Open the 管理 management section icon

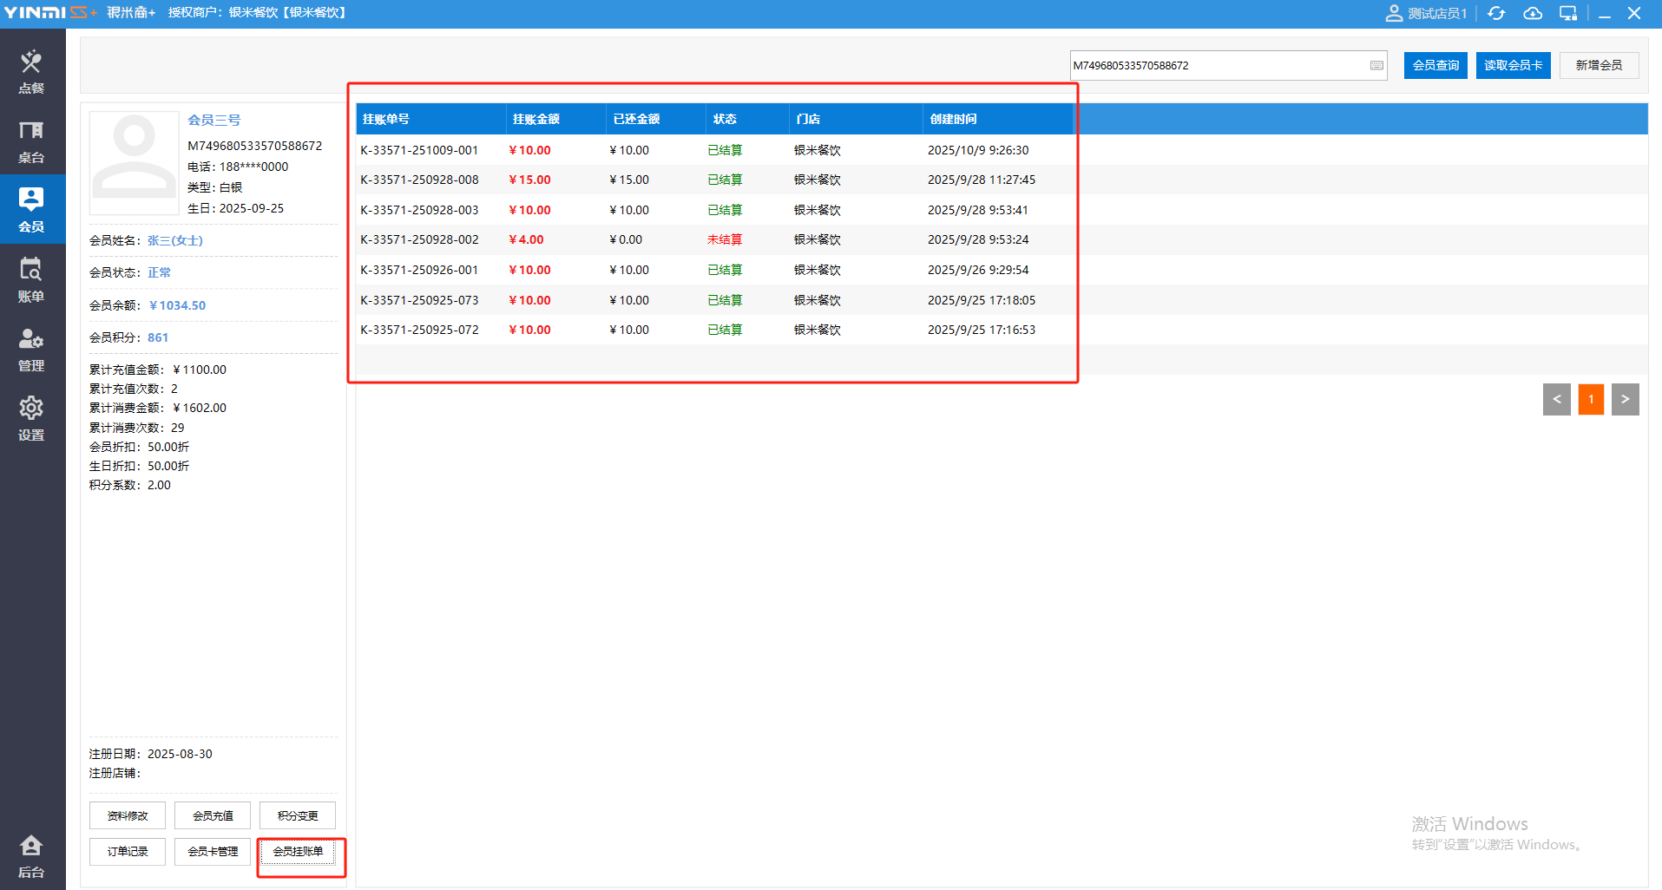[31, 350]
